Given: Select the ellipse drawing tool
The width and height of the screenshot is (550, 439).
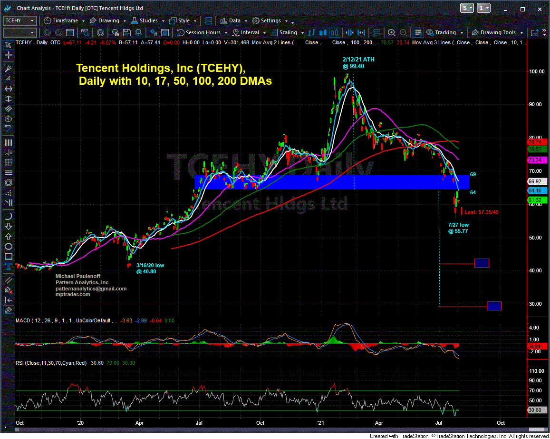Looking at the screenshot, I should pyautogui.click(x=9, y=247).
